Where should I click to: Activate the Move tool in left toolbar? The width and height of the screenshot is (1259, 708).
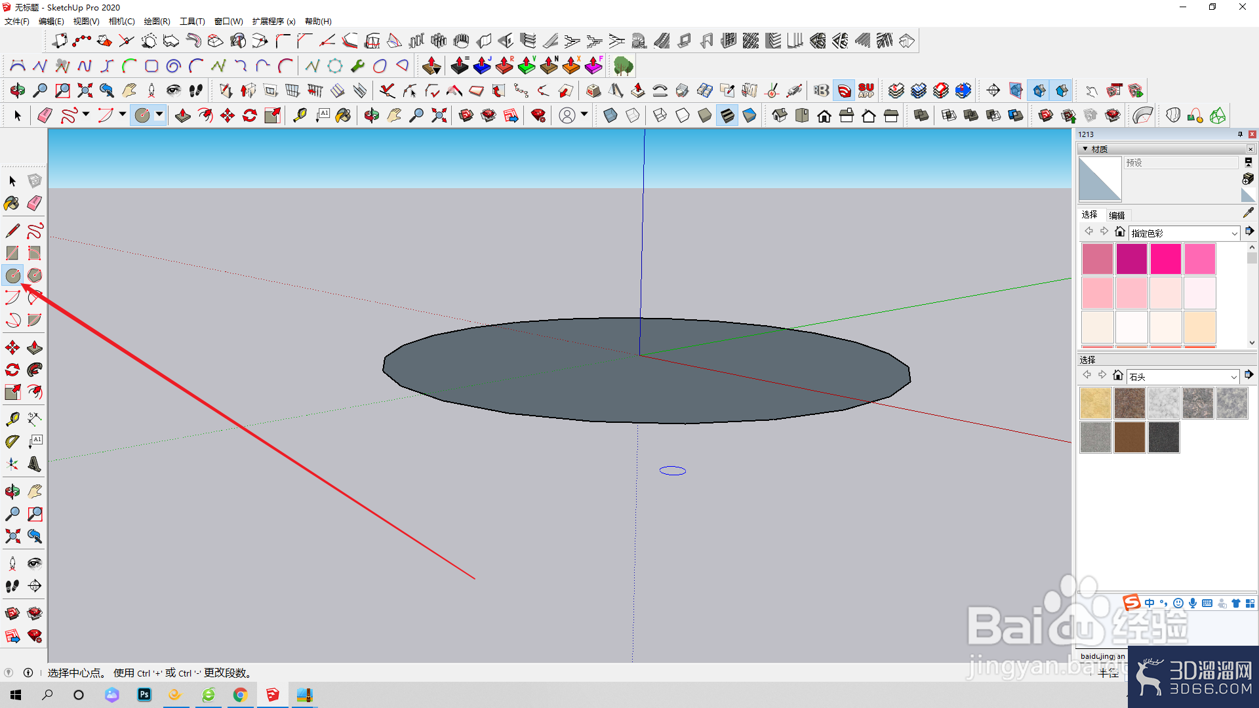(12, 347)
